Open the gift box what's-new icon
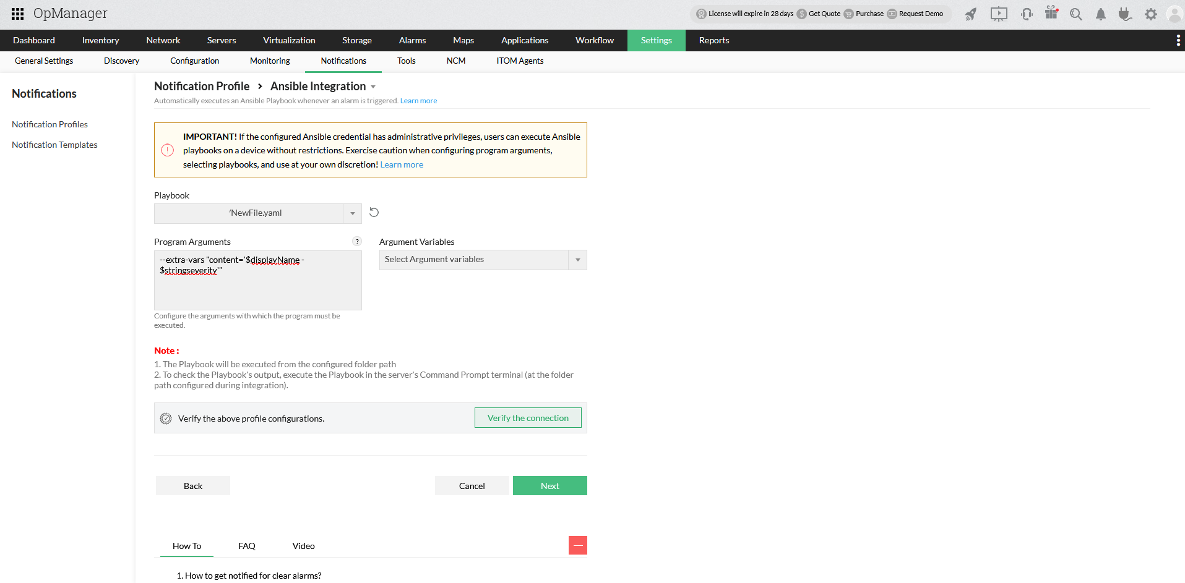 (x=1051, y=13)
